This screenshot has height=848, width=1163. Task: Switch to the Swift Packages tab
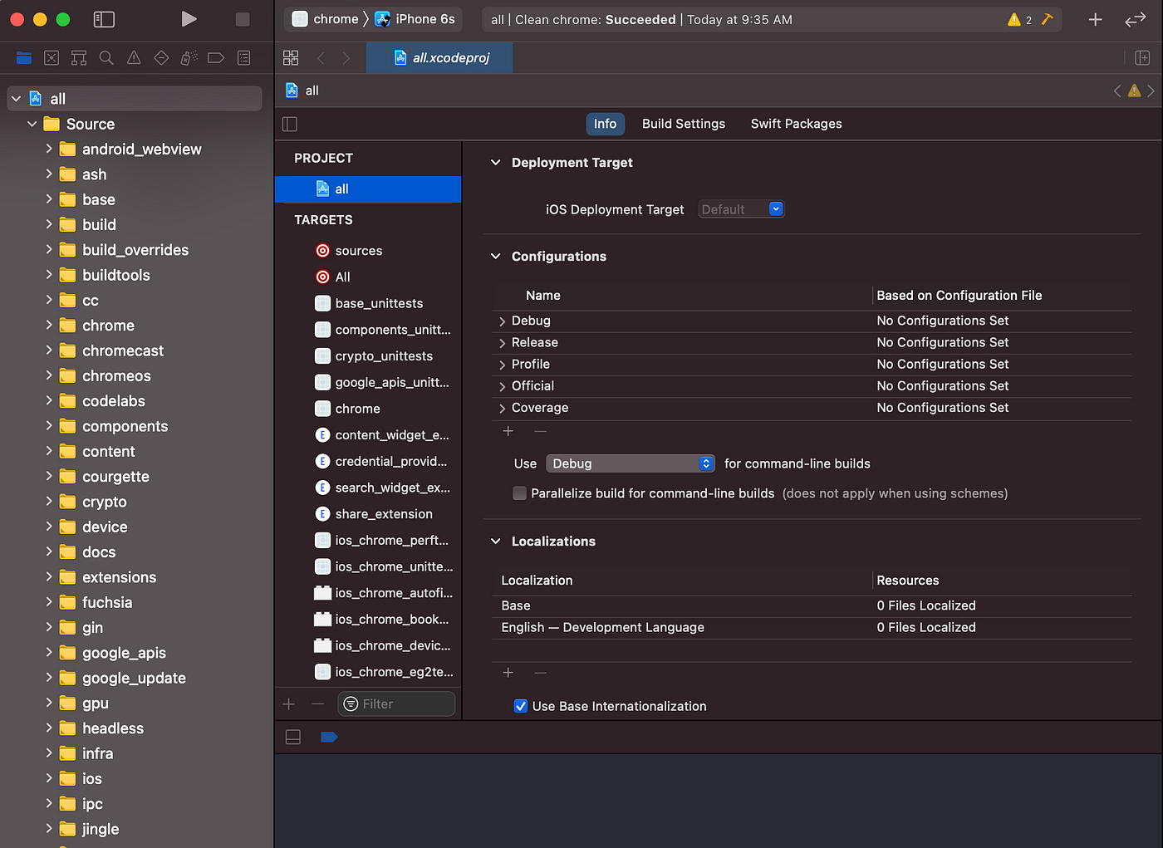[x=797, y=124]
